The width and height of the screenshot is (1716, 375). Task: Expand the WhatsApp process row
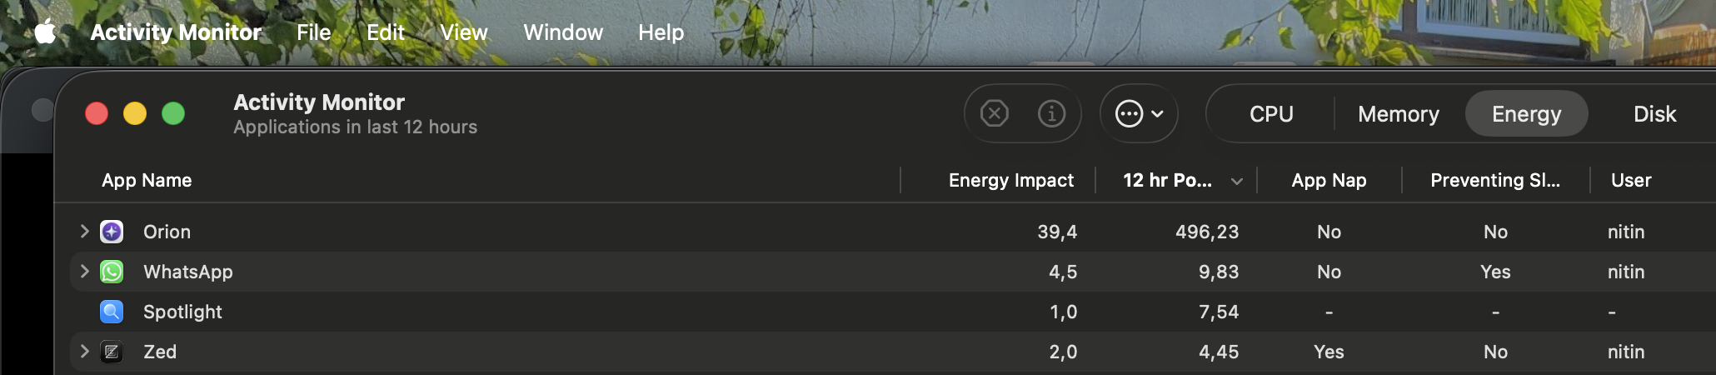coord(84,271)
